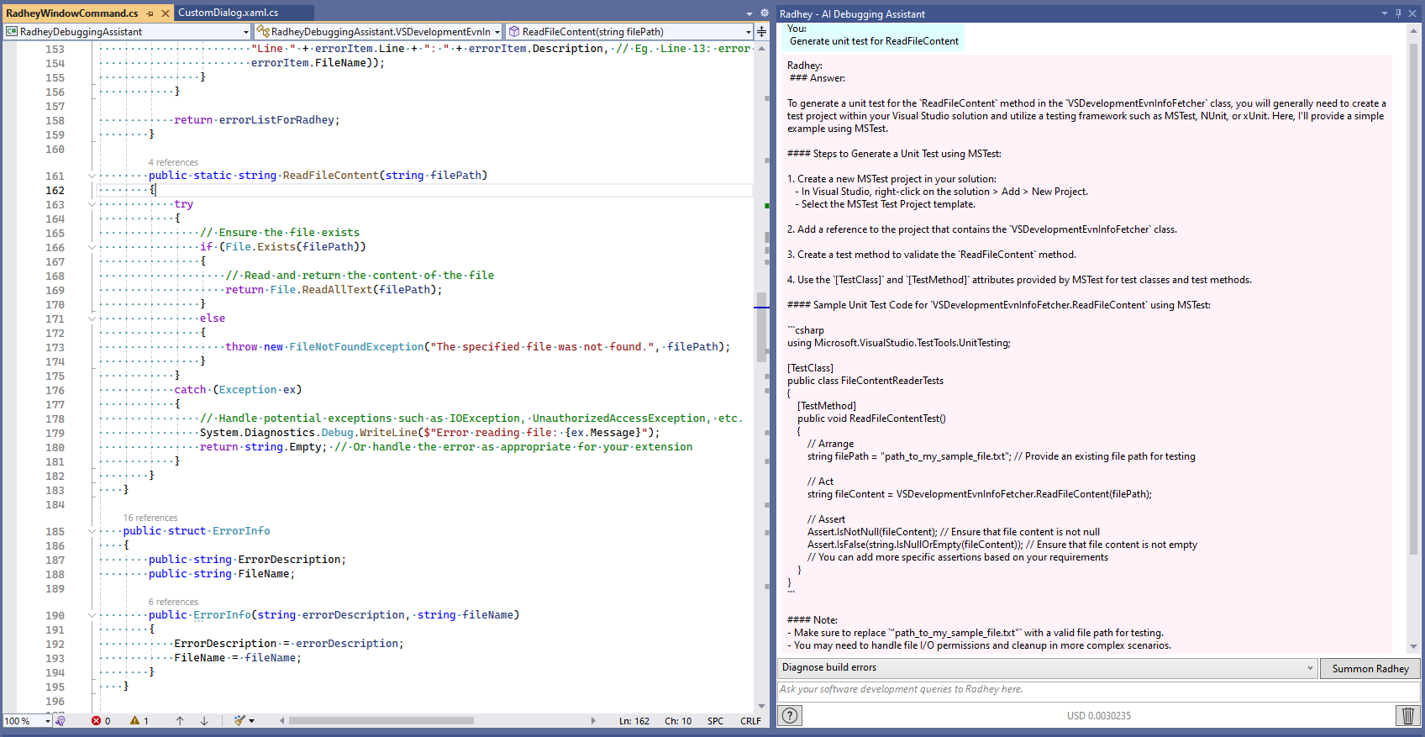Open the 100 % zoom level dropdown
The width and height of the screenshot is (1425, 737).
(47, 721)
